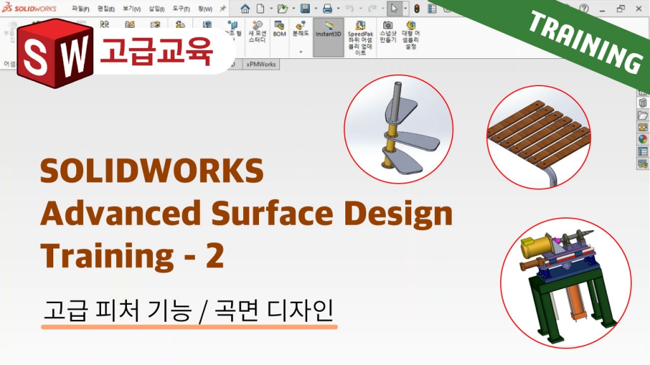Expand the Redo dropdown arrow

(x=383, y=8)
